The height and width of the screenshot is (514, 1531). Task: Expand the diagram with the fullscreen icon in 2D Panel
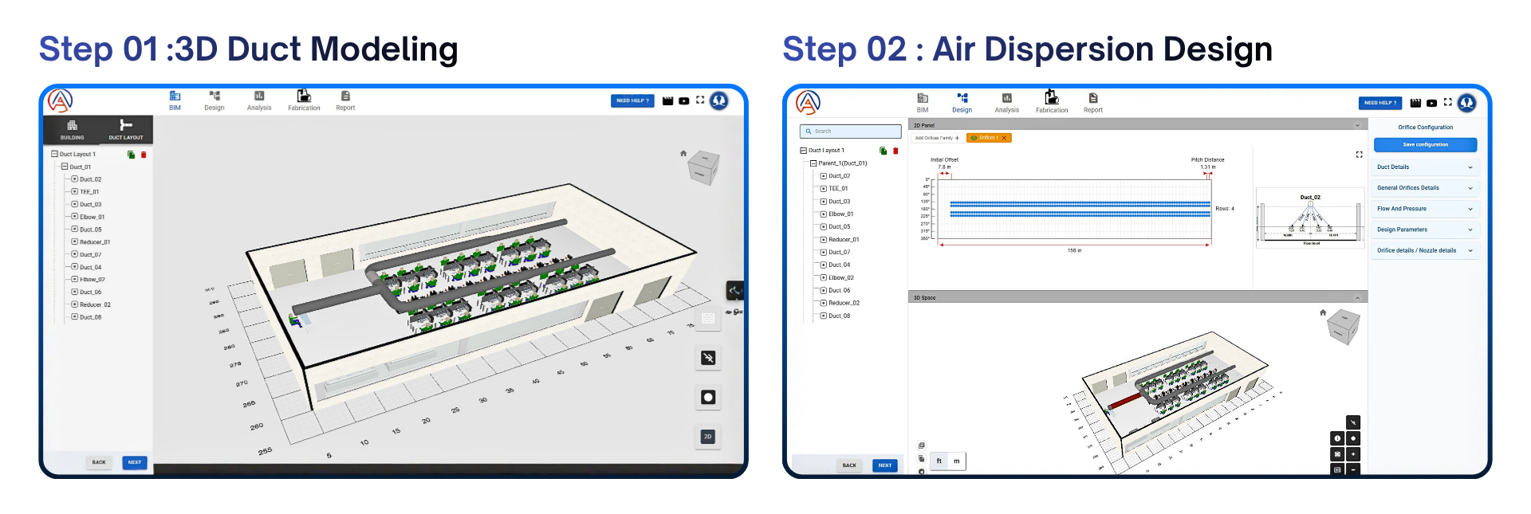coord(1359,155)
